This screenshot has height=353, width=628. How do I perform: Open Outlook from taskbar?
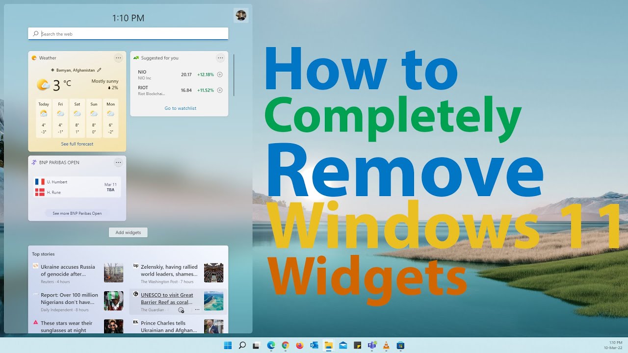click(x=314, y=345)
